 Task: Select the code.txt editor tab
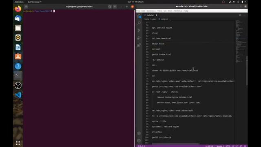[151, 15]
